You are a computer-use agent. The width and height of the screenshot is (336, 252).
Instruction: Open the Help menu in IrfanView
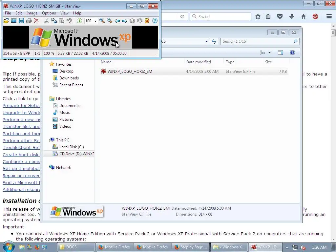coord(77,13)
